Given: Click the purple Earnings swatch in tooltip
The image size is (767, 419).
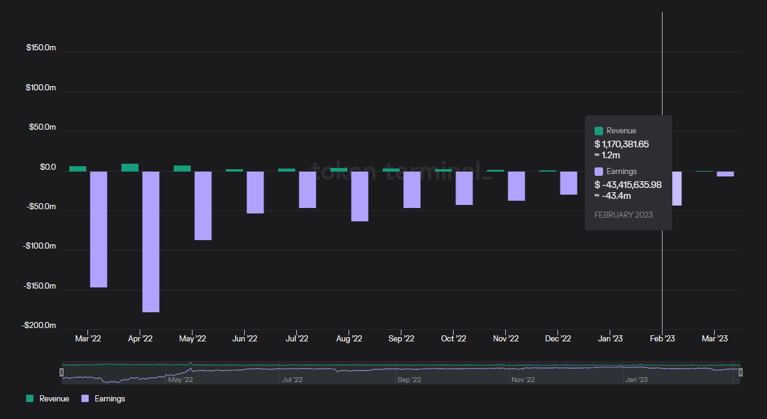Looking at the screenshot, I should click(599, 172).
